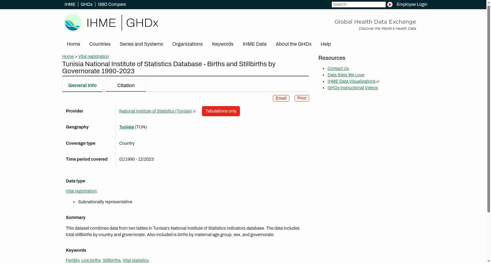Click the Email button
Screen dimensions: 491x264
(281, 98)
